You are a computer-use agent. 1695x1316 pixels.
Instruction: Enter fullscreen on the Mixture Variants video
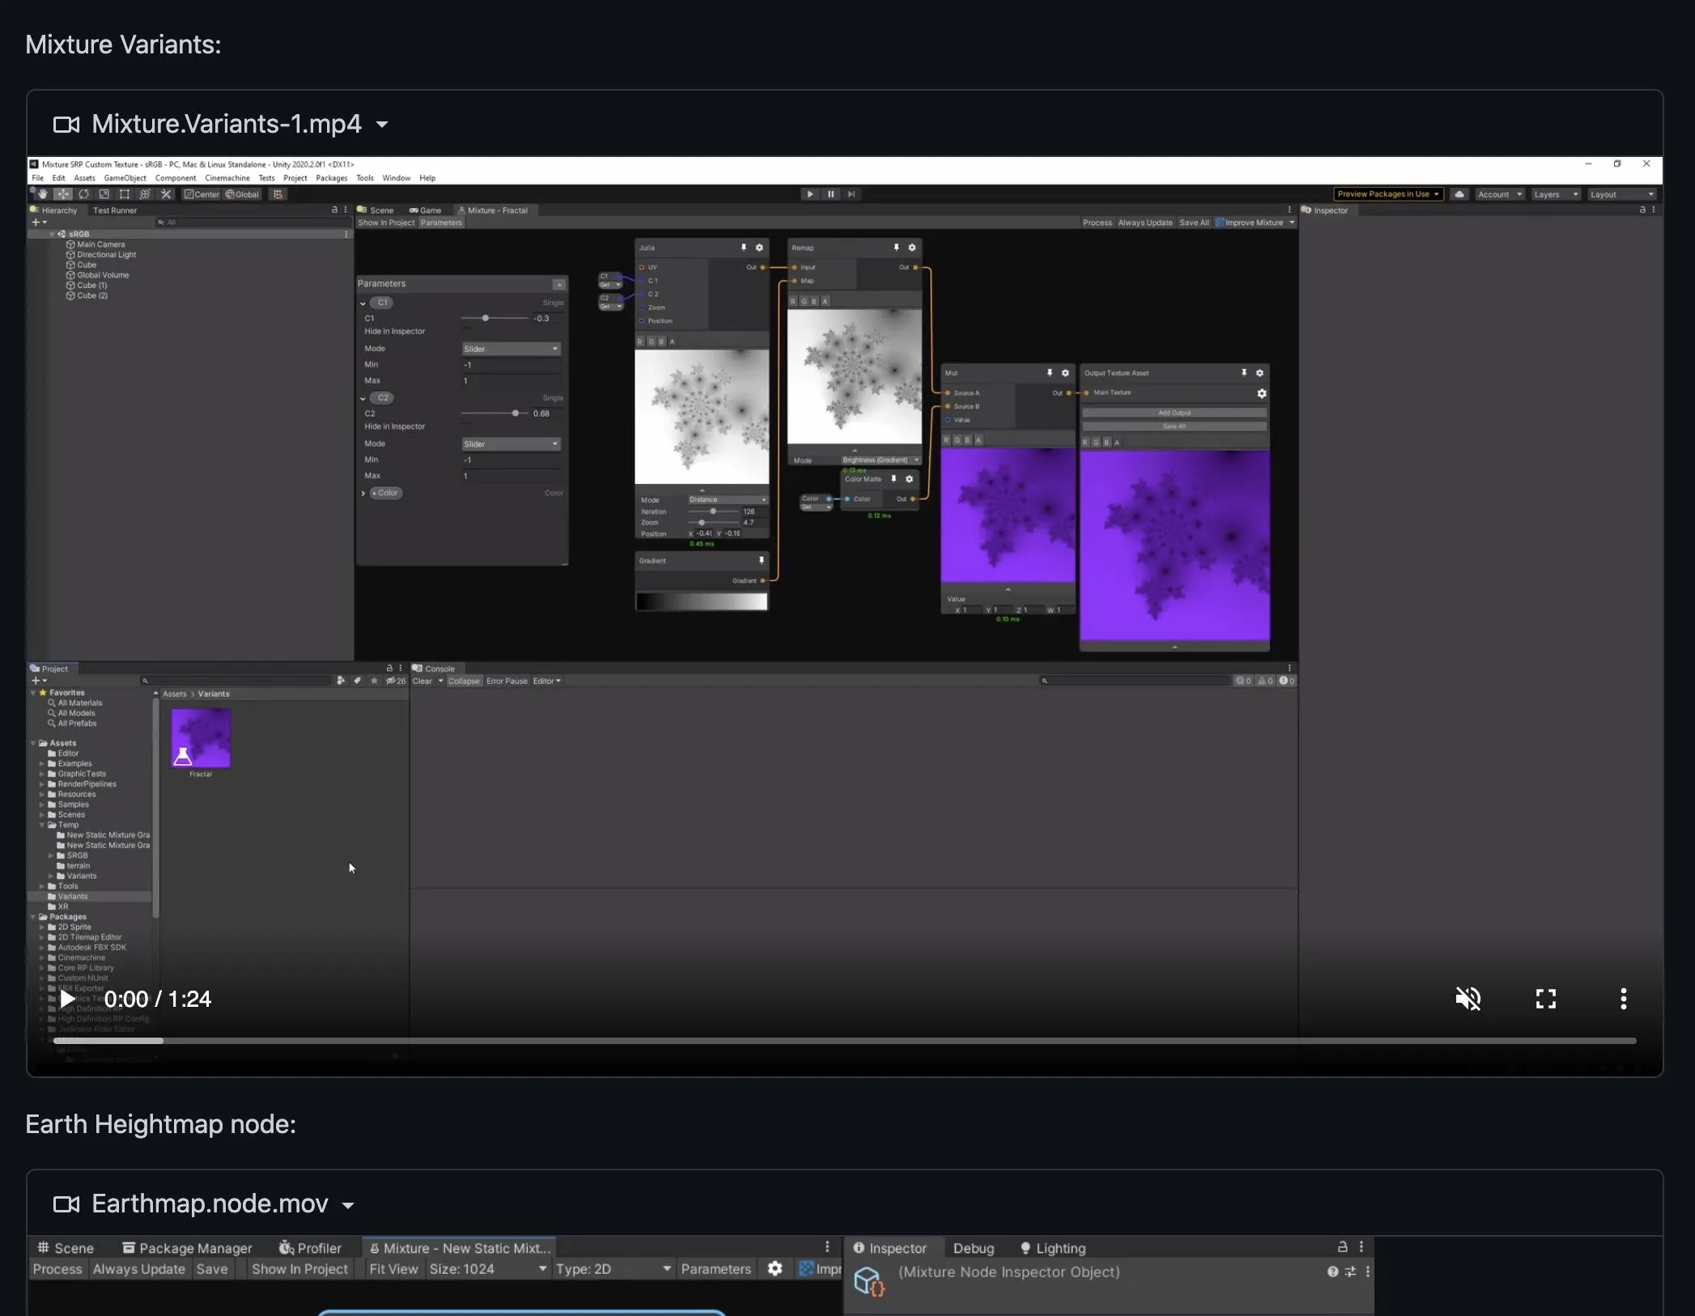pyautogui.click(x=1545, y=999)
